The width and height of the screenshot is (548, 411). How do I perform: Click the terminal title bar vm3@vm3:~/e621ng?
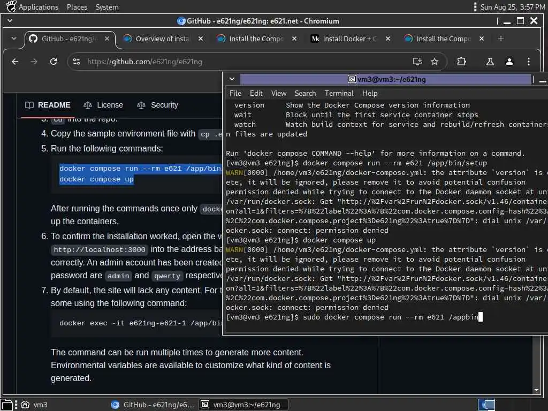386,79
